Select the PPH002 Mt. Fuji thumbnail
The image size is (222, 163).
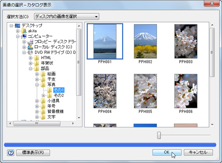tap(145, 41)
